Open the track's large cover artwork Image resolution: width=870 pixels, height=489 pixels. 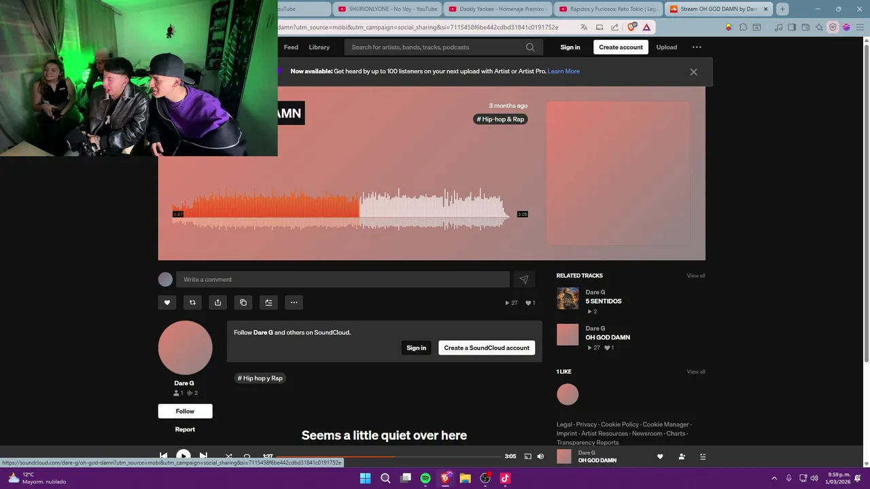click(x=619, y=173)
